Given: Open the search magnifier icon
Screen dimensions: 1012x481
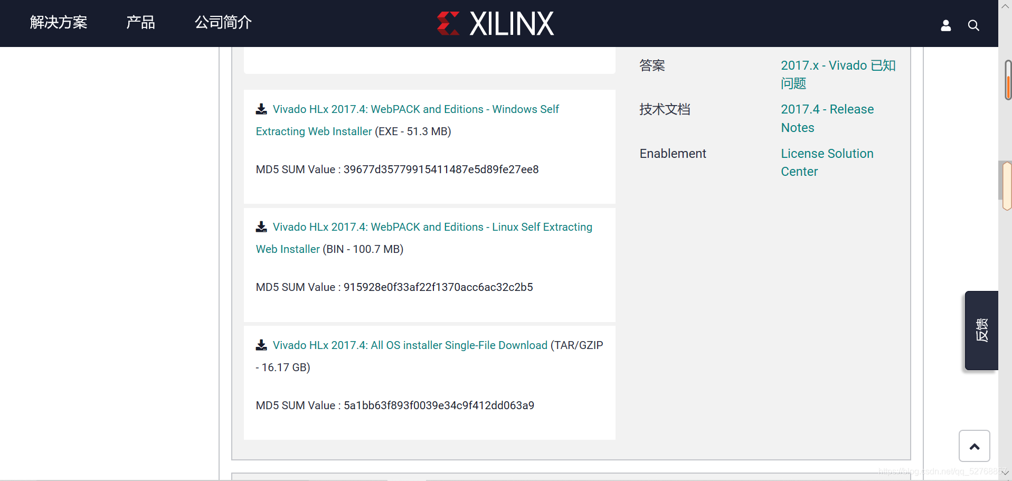Looking at the screenshot, I should [x=973, y=25].
